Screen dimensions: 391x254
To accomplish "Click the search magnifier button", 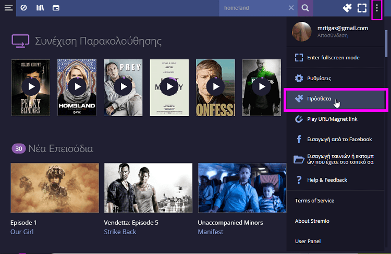I will point(305,8).
